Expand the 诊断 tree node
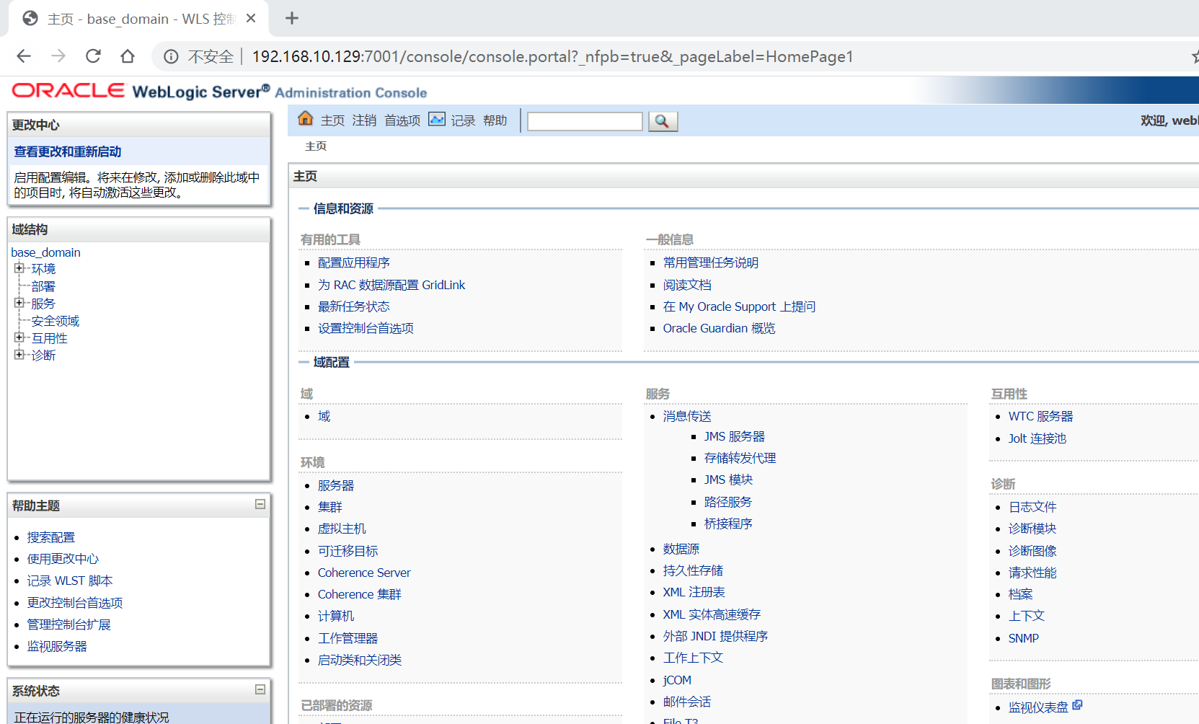1199x724 pixels. 19,354
